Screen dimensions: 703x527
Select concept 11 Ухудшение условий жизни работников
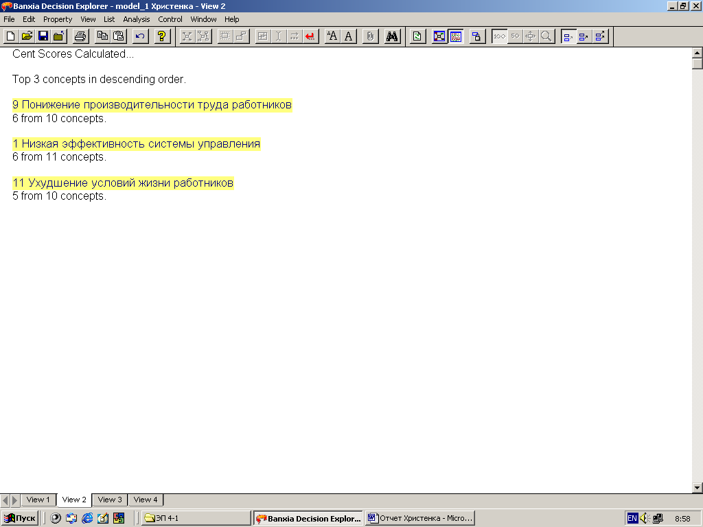(x=123, y=183)
